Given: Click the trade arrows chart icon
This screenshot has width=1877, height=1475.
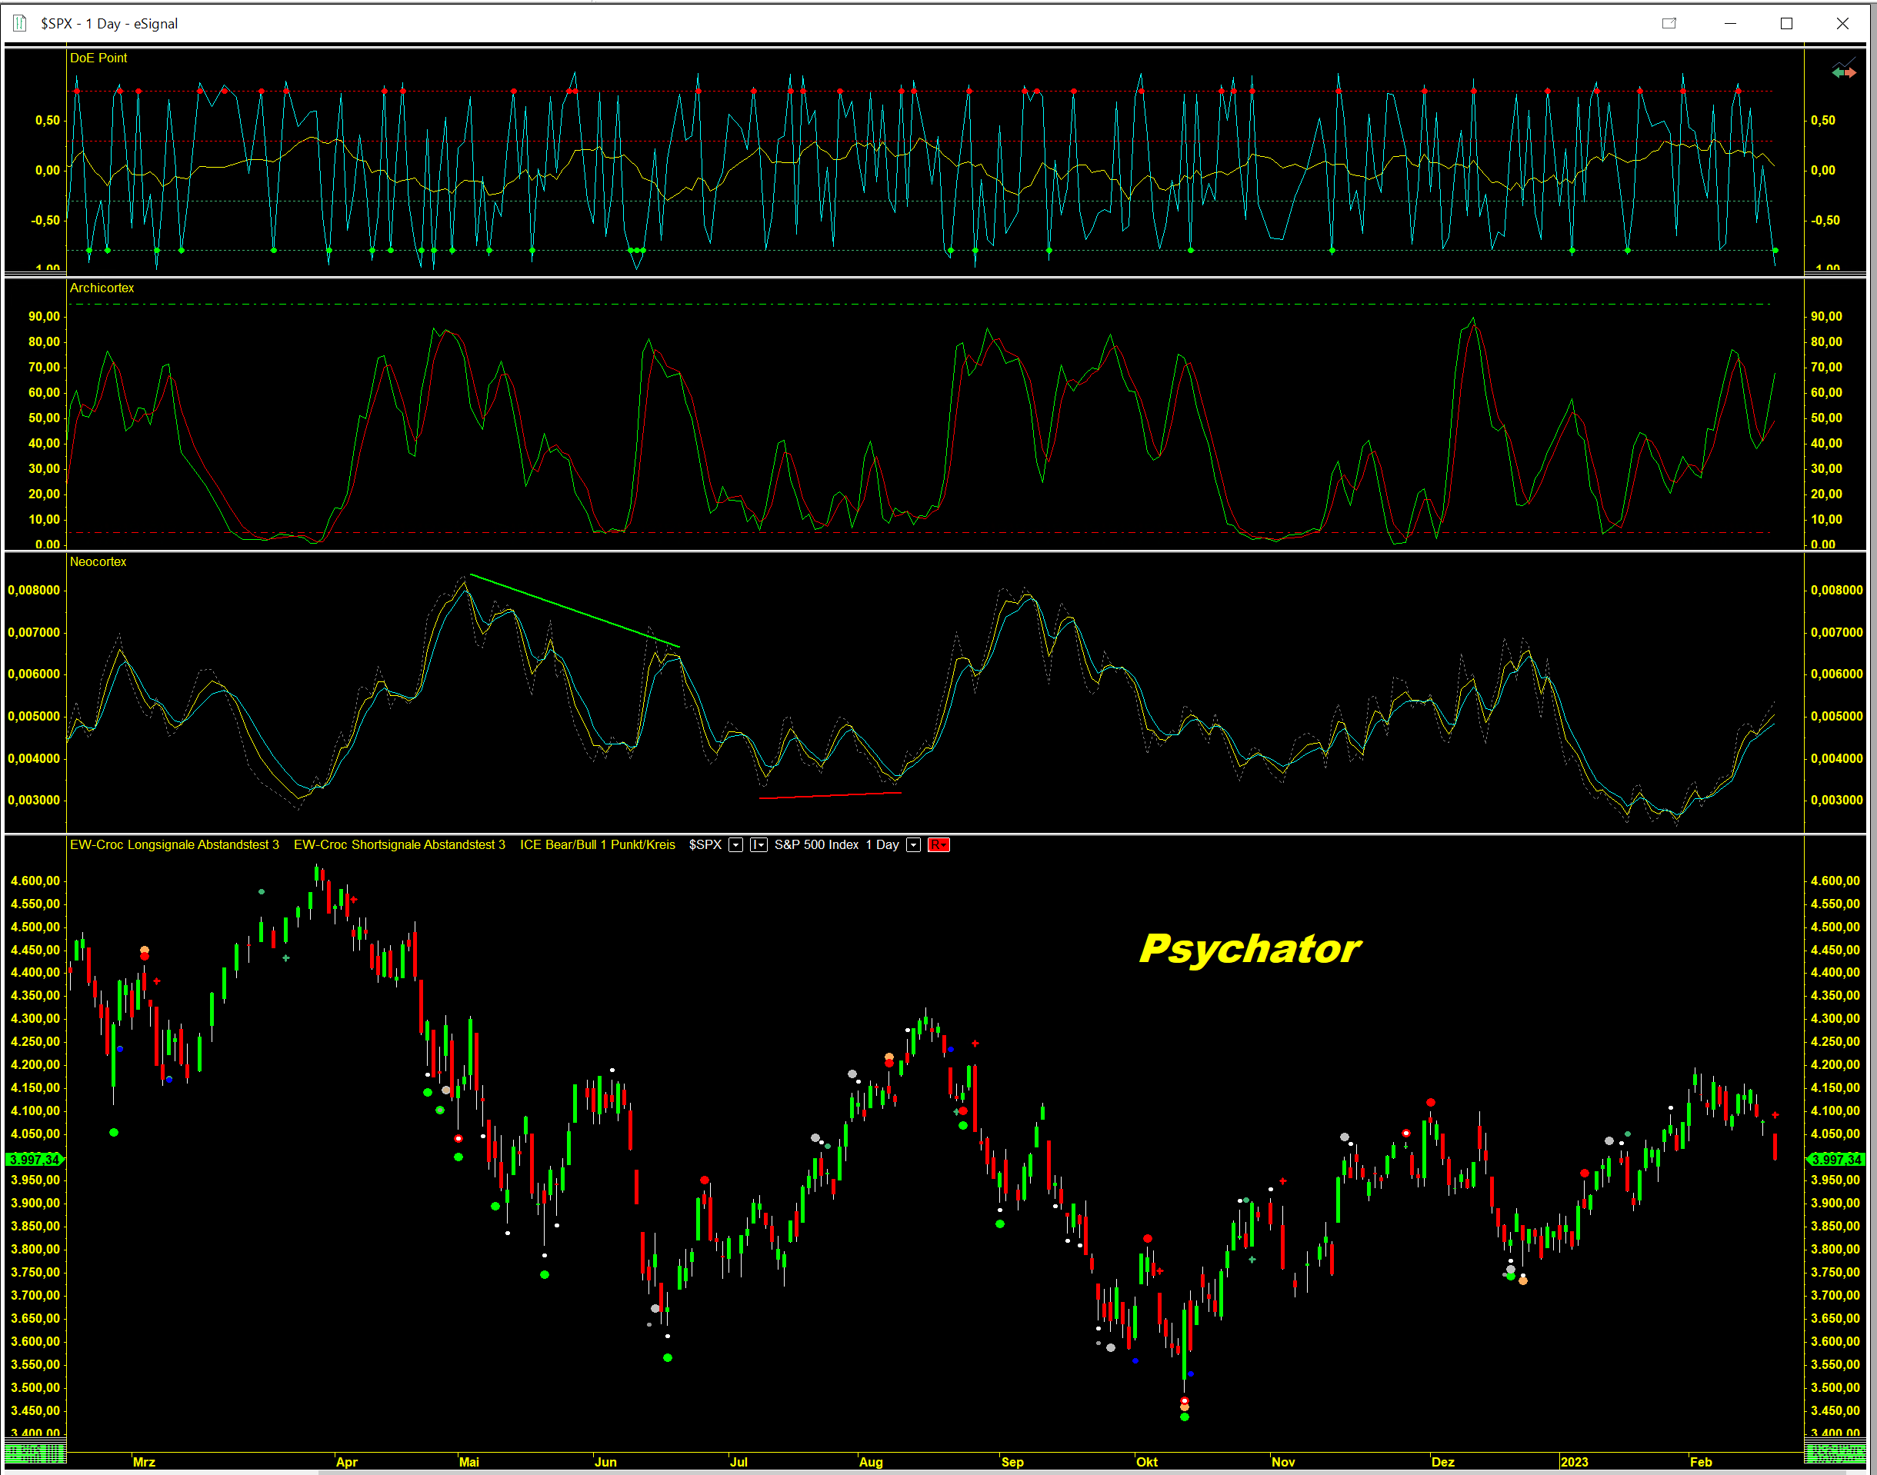Looking at the screenshot, I should (1843, 72).
